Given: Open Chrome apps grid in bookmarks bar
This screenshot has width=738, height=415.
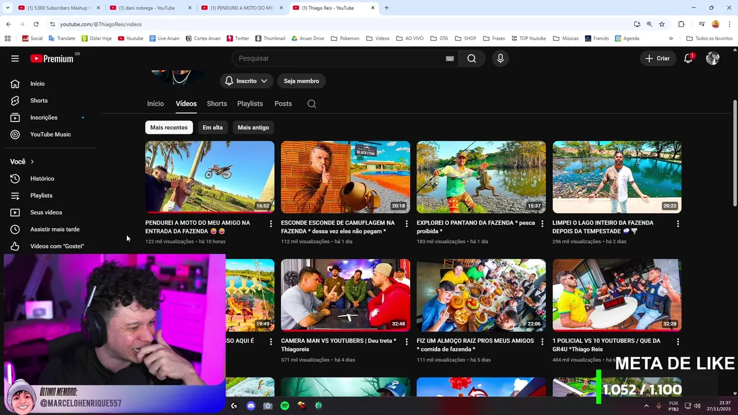Looking at the screenshot, I should click(x=7, y=39).
